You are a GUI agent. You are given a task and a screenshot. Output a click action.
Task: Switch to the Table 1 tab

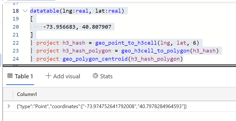[x=20, y=76]
